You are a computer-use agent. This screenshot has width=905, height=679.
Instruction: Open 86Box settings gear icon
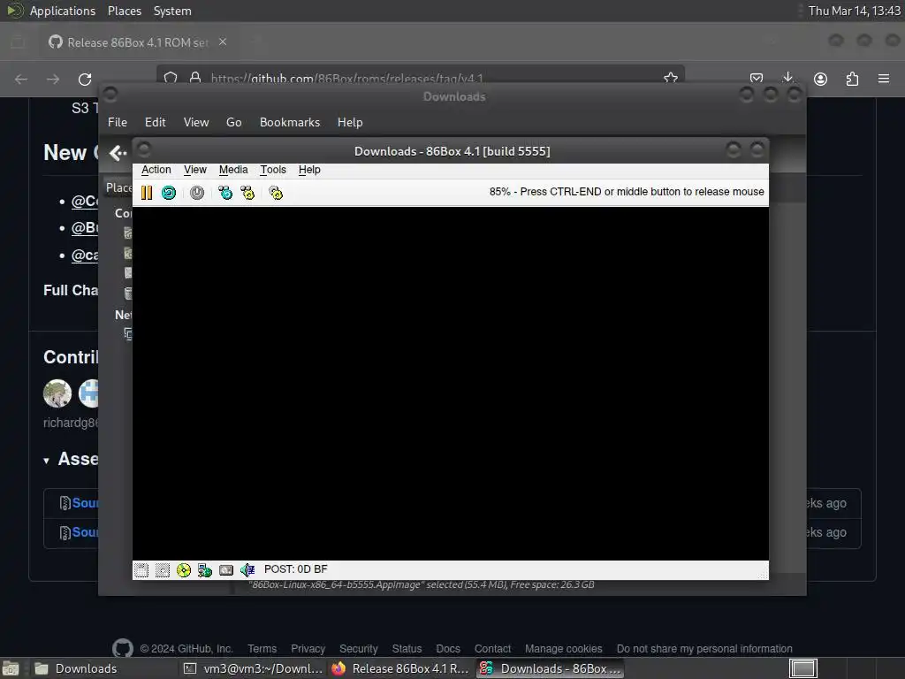click(x=276, y=193)
